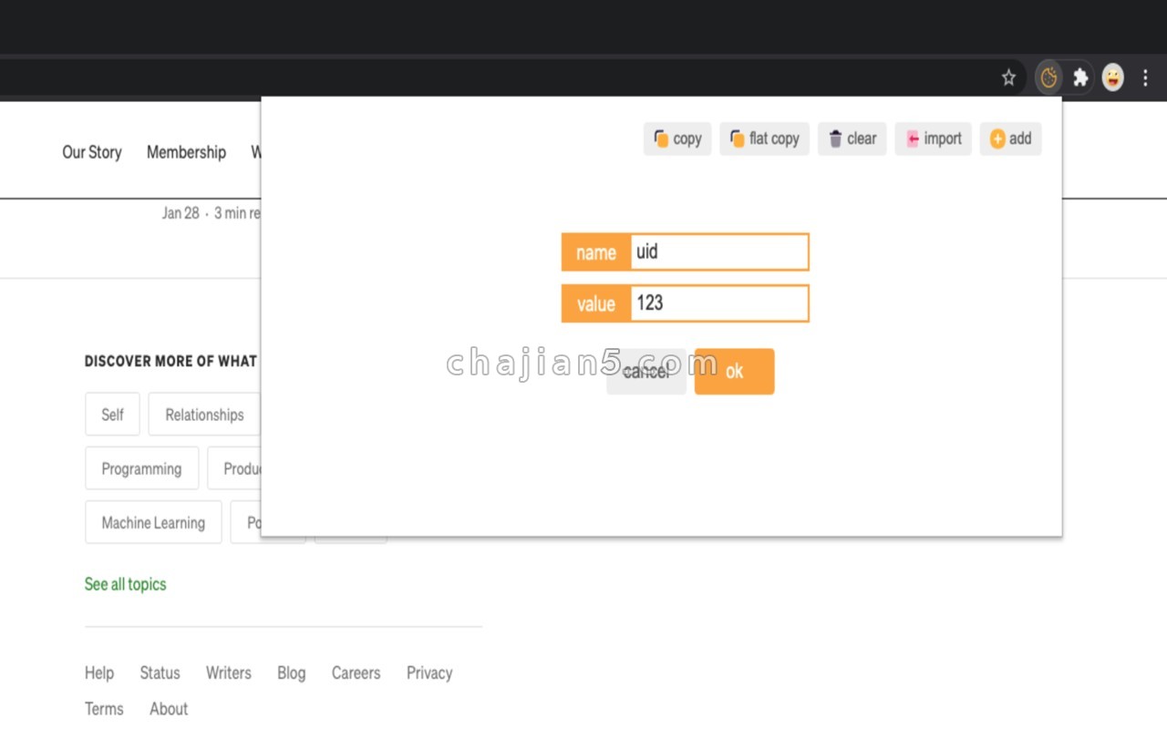1167x729 pixels.
Task: Click the bookmark star icon
Action: tap(1008, 77)
